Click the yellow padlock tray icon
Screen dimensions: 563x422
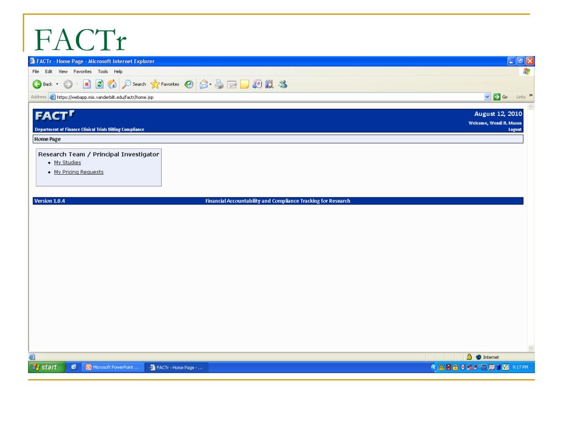click(x=455, y=367)
